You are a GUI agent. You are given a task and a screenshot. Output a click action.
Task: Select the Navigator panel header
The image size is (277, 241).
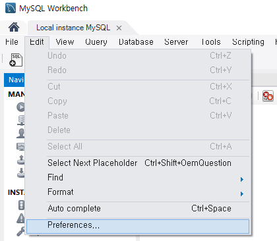pyautogui.click(x=15, y=80)
